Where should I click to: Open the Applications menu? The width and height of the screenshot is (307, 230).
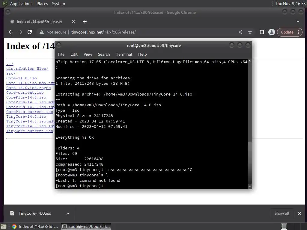(x=21, y=4)
